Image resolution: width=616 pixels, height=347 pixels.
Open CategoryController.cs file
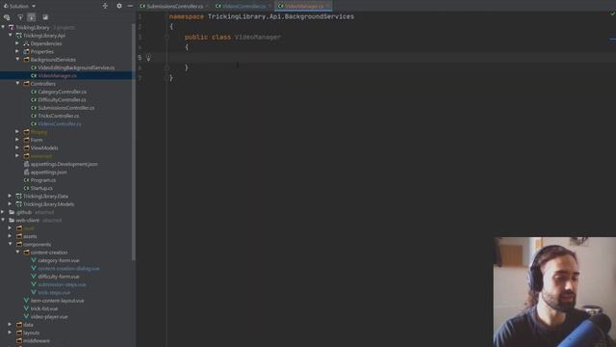pos(62,92)
